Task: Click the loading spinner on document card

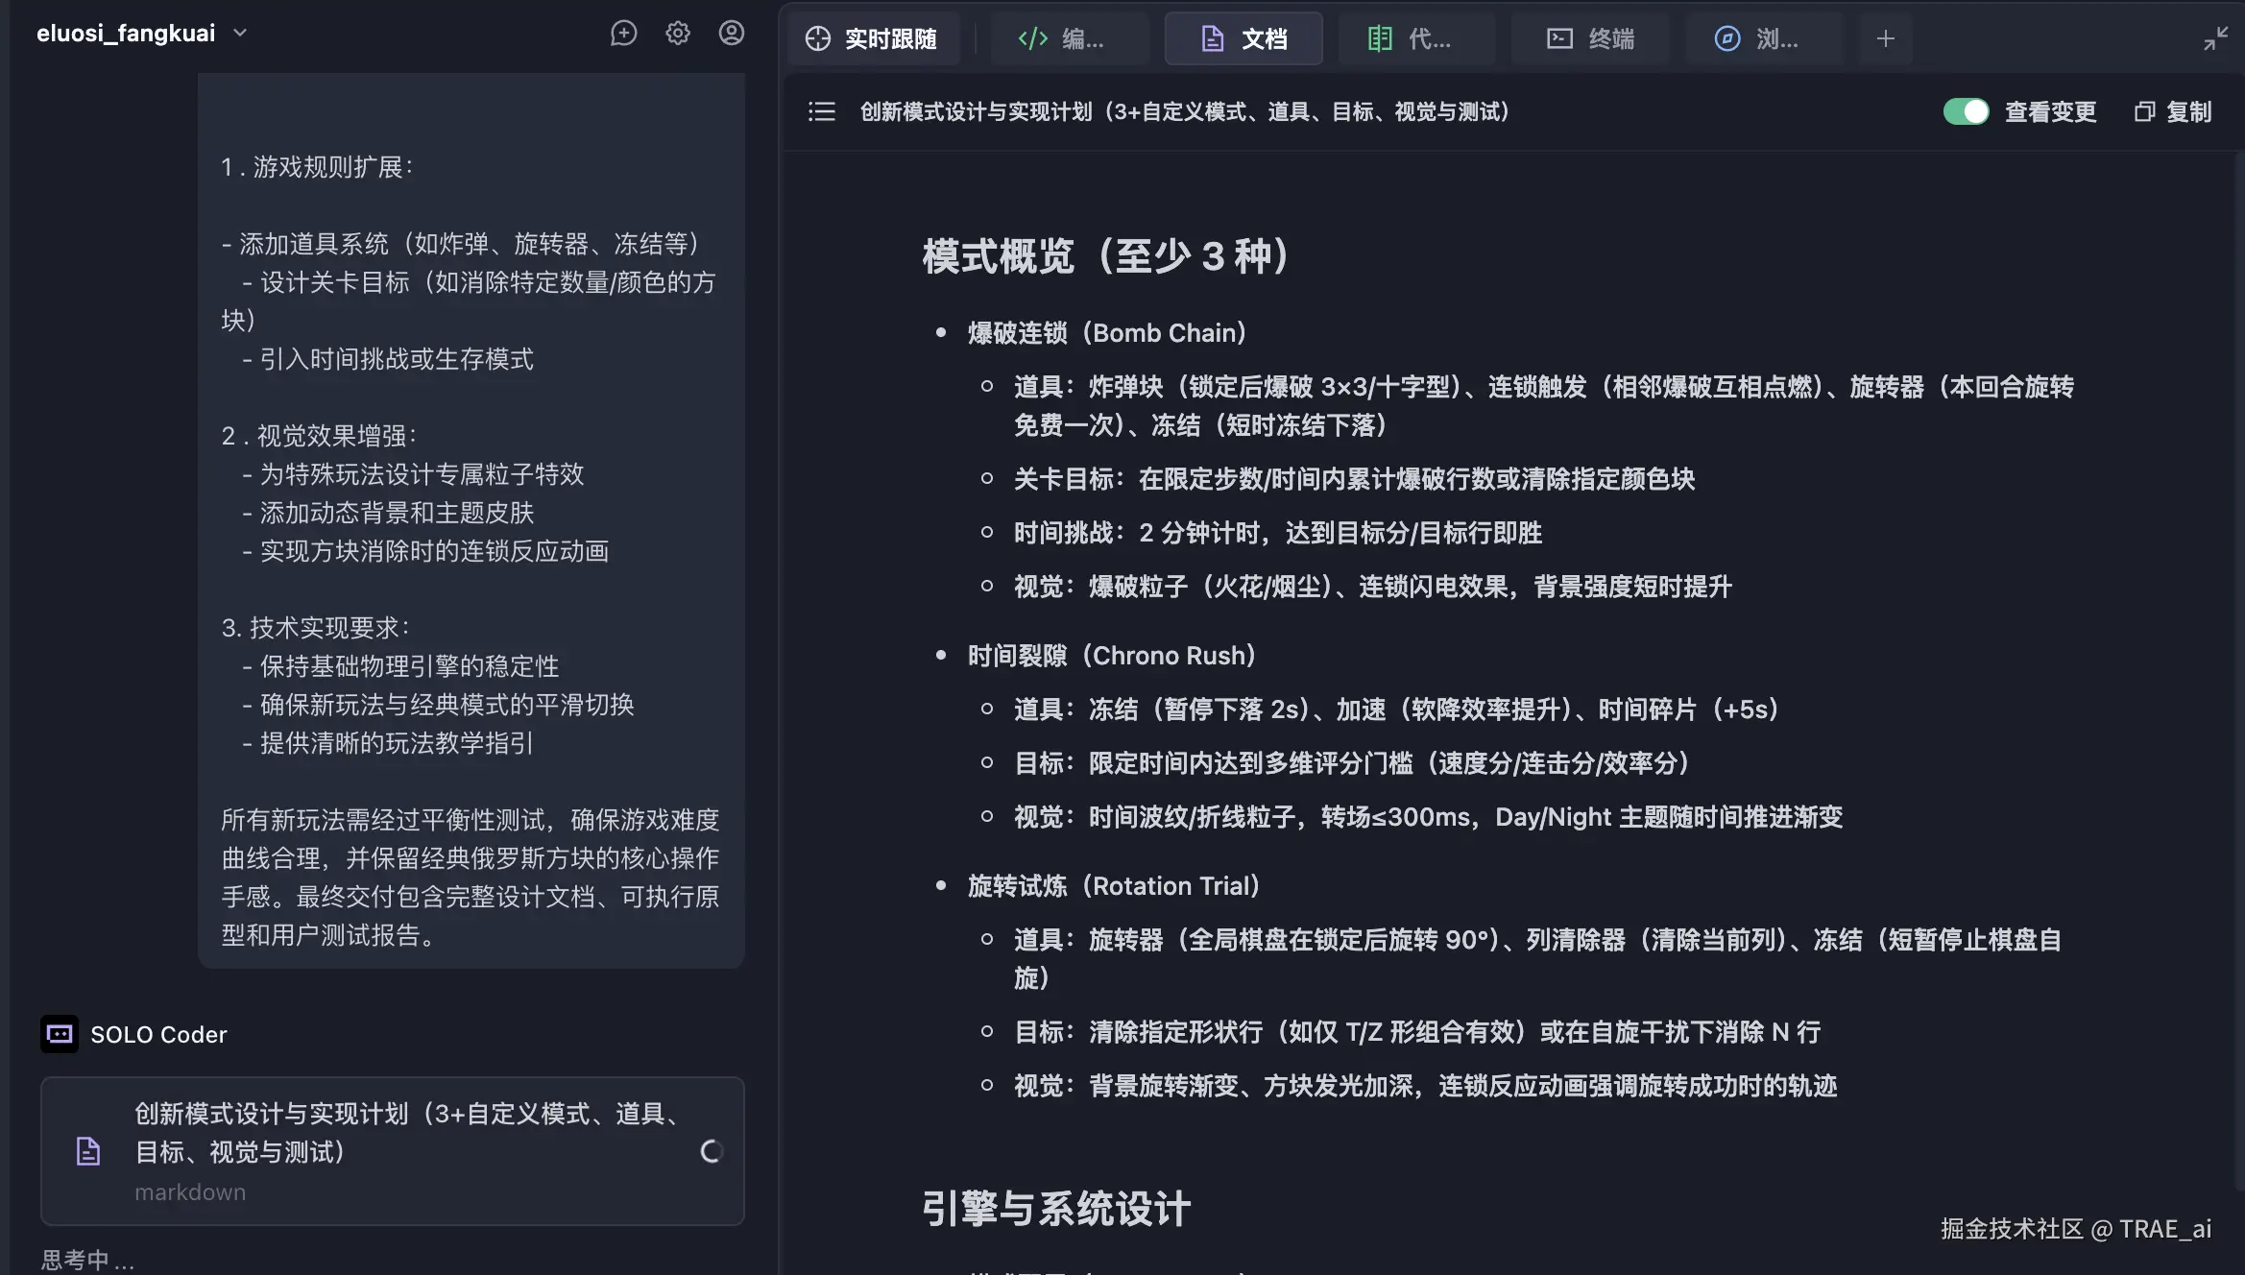Action: (712, 1151)
